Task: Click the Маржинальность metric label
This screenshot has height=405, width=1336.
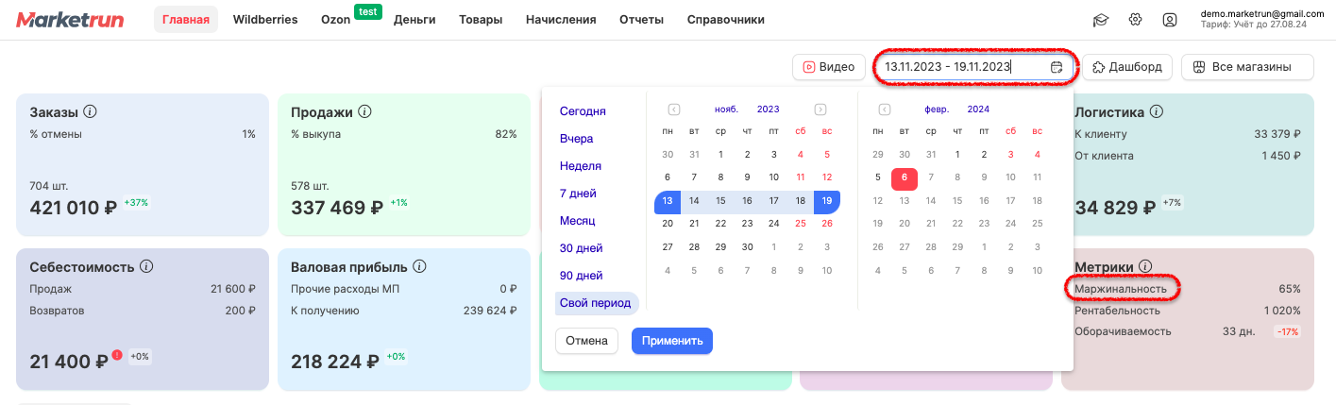Action: tap(1121, 289)
